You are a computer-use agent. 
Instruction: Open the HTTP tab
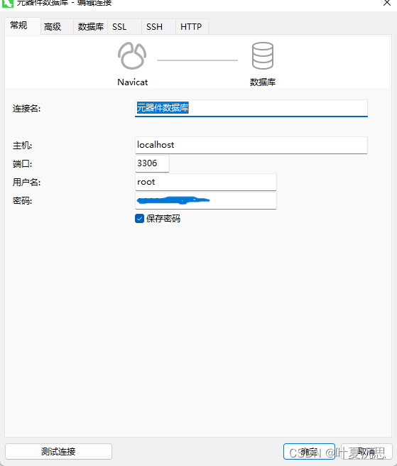tap(192, 27)
